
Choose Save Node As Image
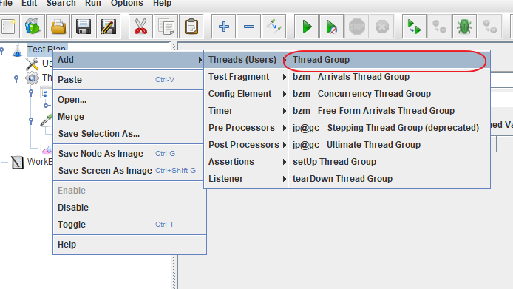pyautogui.click(x=129, y=154)
